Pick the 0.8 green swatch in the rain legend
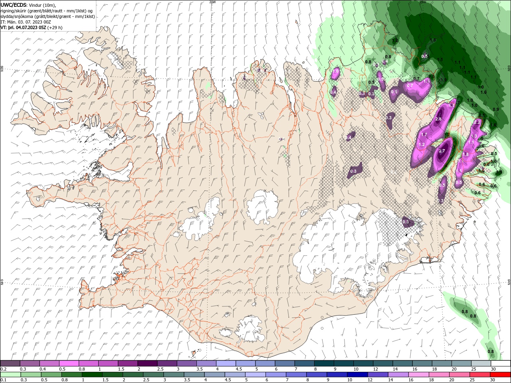Viewport: 511px width, 383px height. point(71,375)
